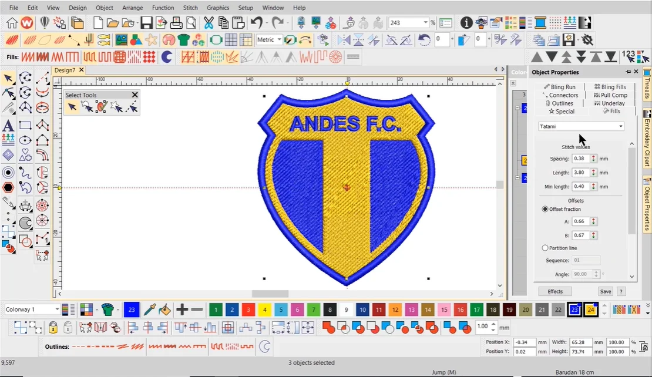
Task: Cut the selection with the scissors icon
Action: click(x=209, y=23)
